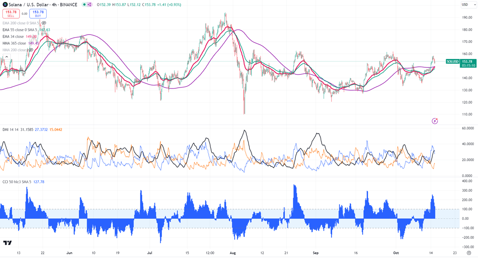Click the 190.00 price scale label

(x=467, y=18)
